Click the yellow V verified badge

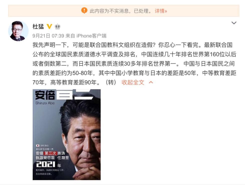[49, 26]
